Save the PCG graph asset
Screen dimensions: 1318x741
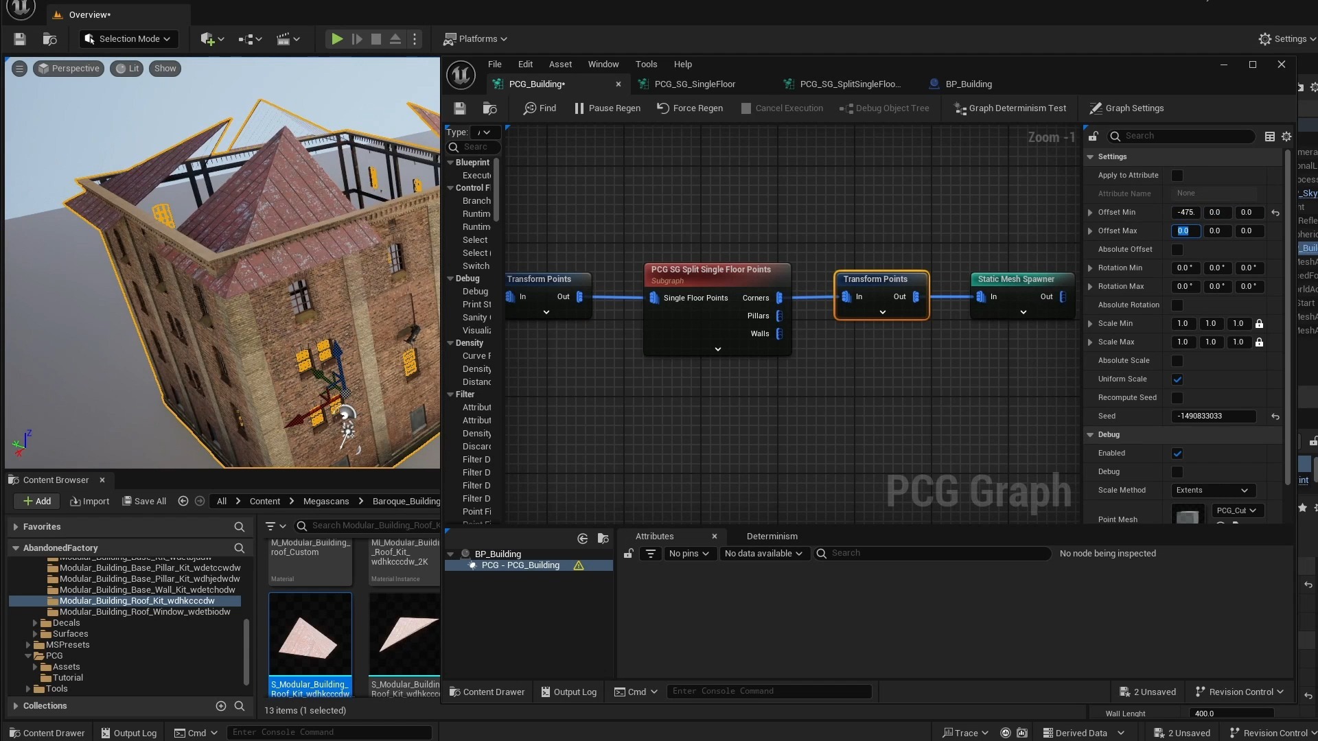tap(459, 108)
